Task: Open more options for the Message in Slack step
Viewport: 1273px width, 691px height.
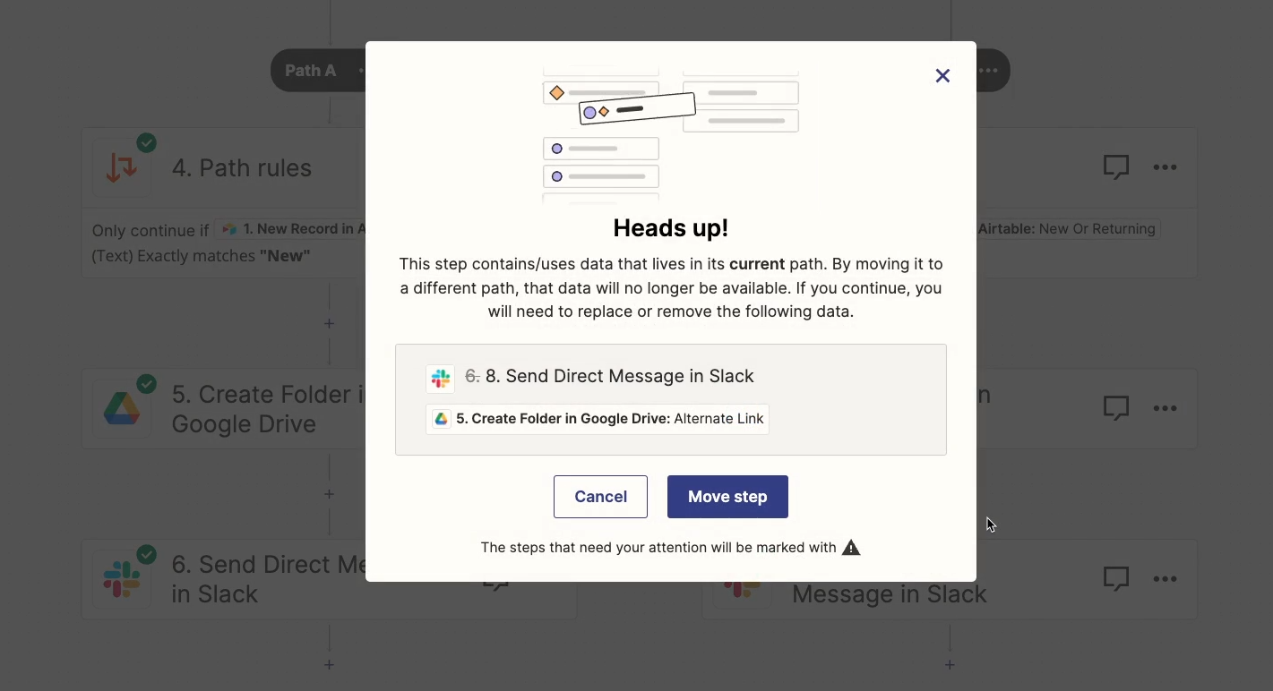Action: click(x=1165, y=579)
